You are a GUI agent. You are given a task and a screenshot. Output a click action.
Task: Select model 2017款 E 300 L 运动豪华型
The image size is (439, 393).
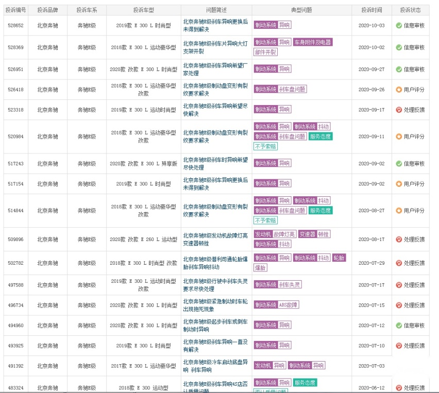point(144,366)
